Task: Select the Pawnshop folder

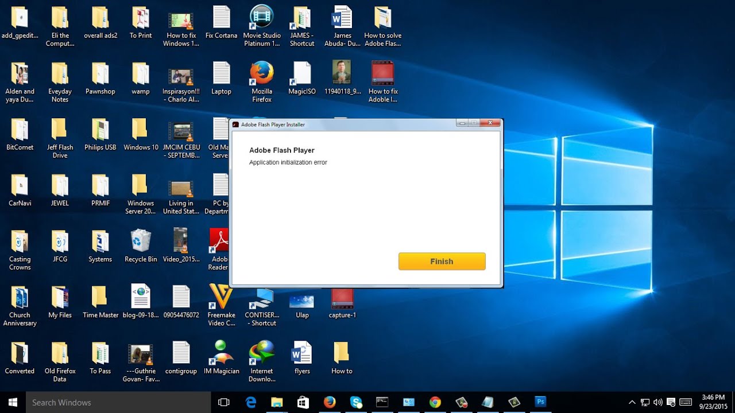Action: coord(100,78)
